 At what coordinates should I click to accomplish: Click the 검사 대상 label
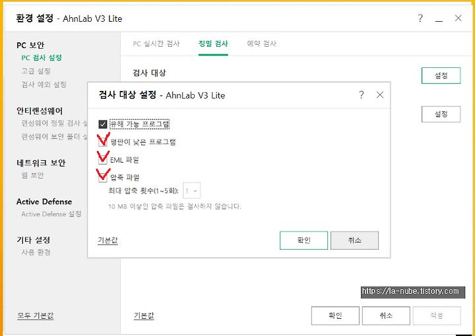[x=149, y=72]
